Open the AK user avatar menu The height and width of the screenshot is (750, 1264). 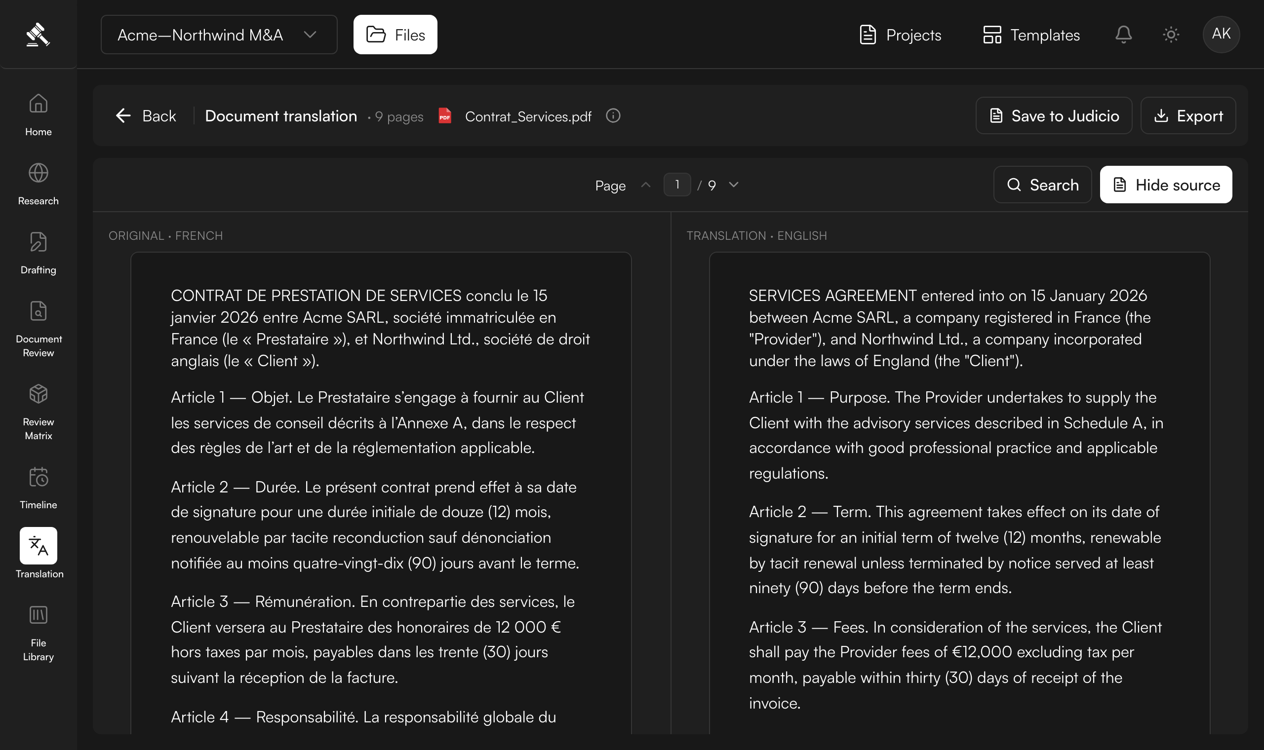point(1221,35)
